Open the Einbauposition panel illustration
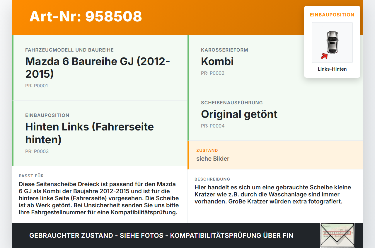 point(332,43)
